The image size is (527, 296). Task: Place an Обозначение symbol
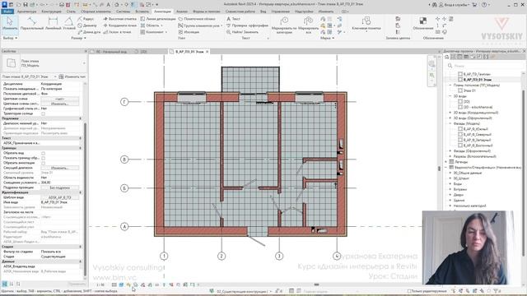[422, 24]
